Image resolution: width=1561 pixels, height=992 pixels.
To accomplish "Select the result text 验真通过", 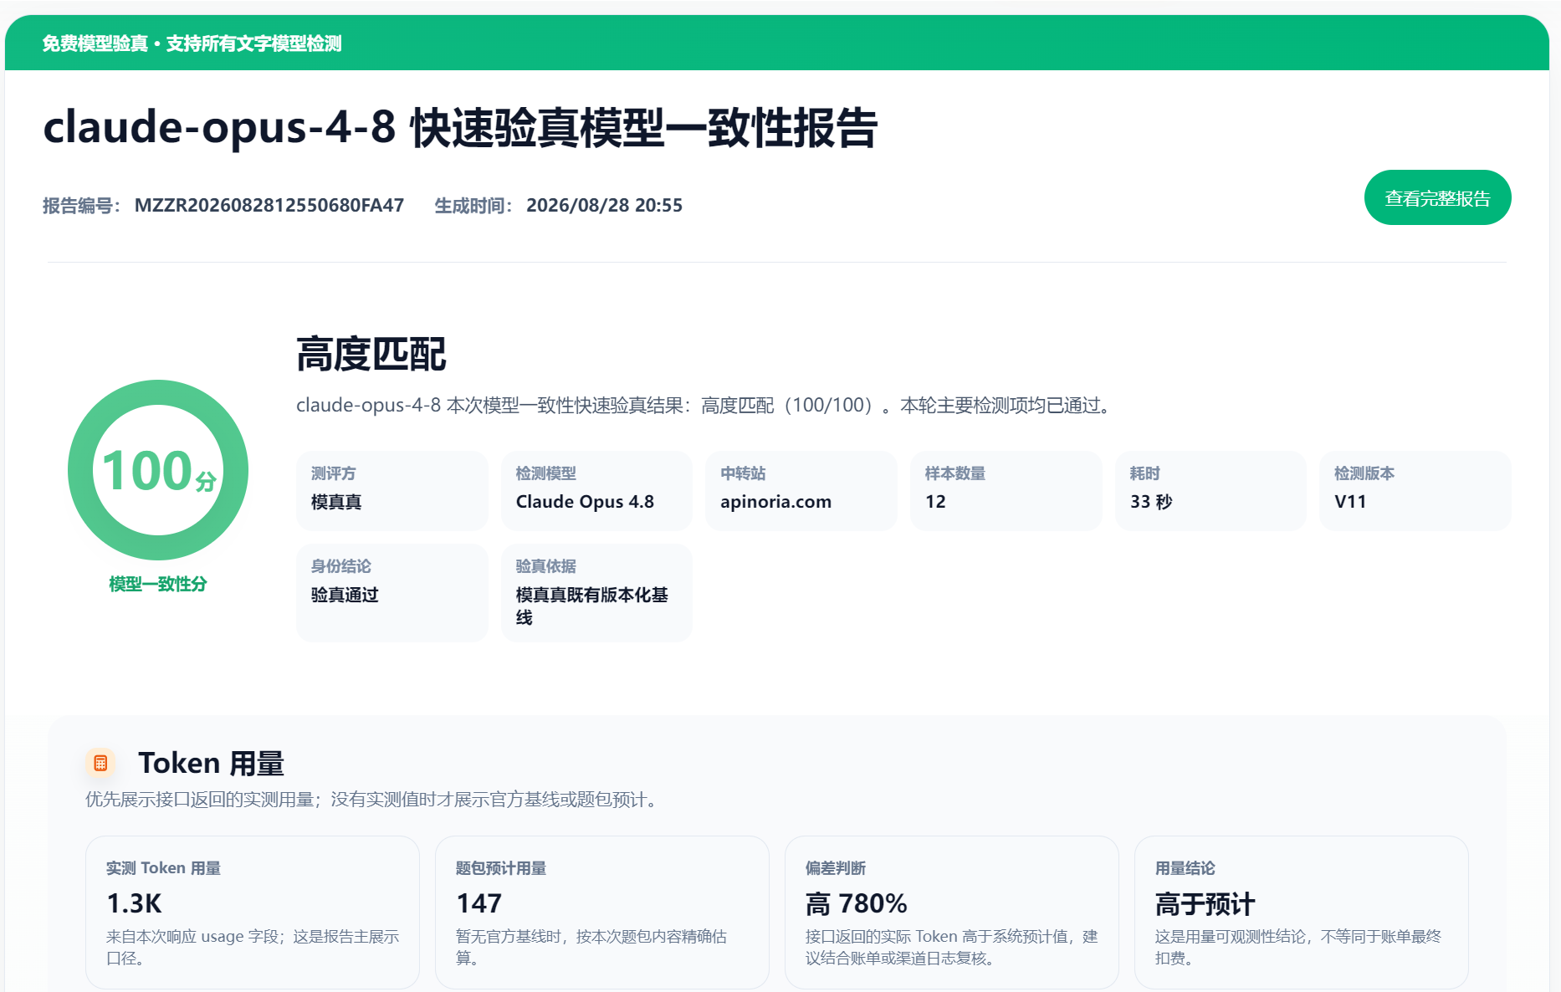I will tap(345, 595).
